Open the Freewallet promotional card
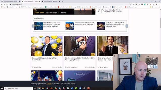 [80, 75]
